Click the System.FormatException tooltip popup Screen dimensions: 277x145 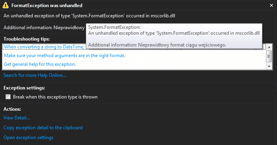coord(174,36)
